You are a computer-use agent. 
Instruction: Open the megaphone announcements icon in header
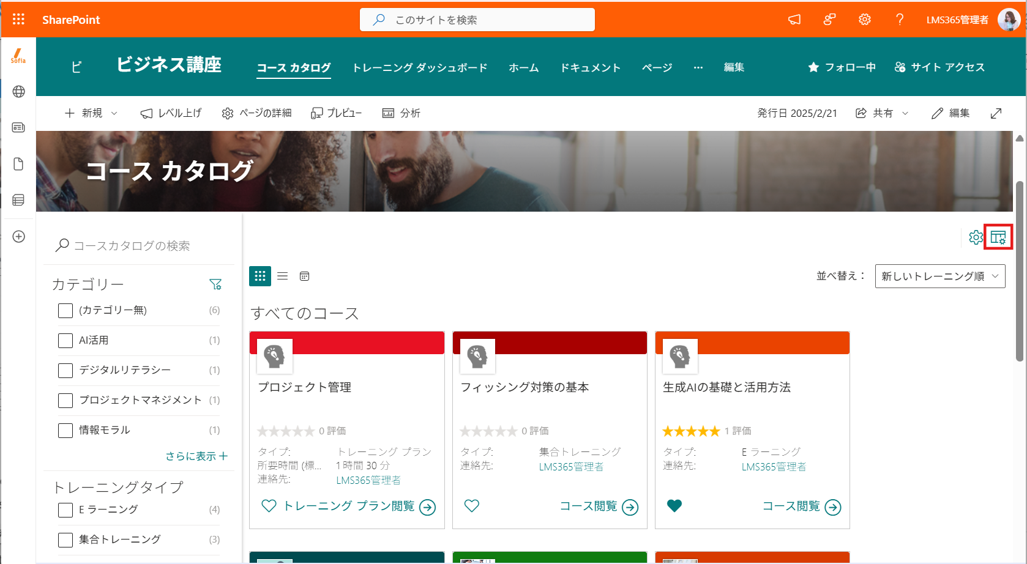click(x=794, y=20)
